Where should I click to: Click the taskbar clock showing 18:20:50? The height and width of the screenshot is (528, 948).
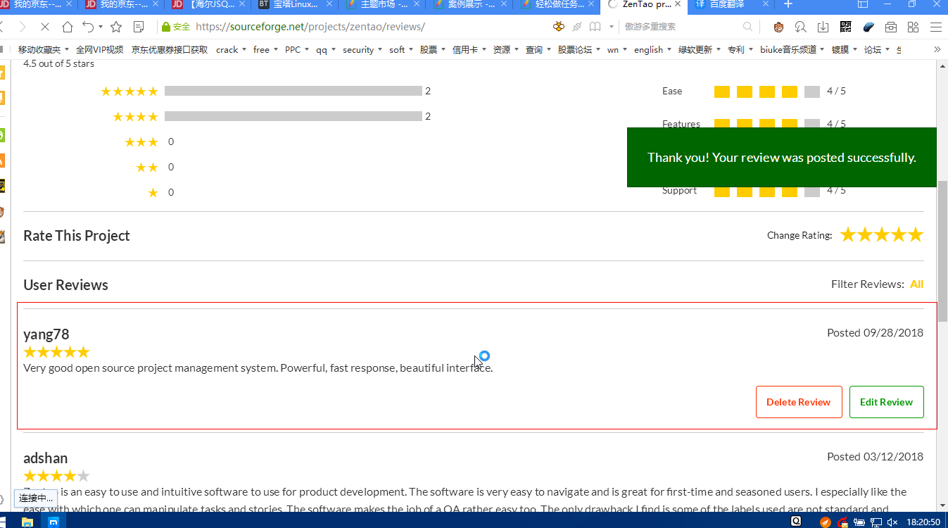(x=924, y=522)
